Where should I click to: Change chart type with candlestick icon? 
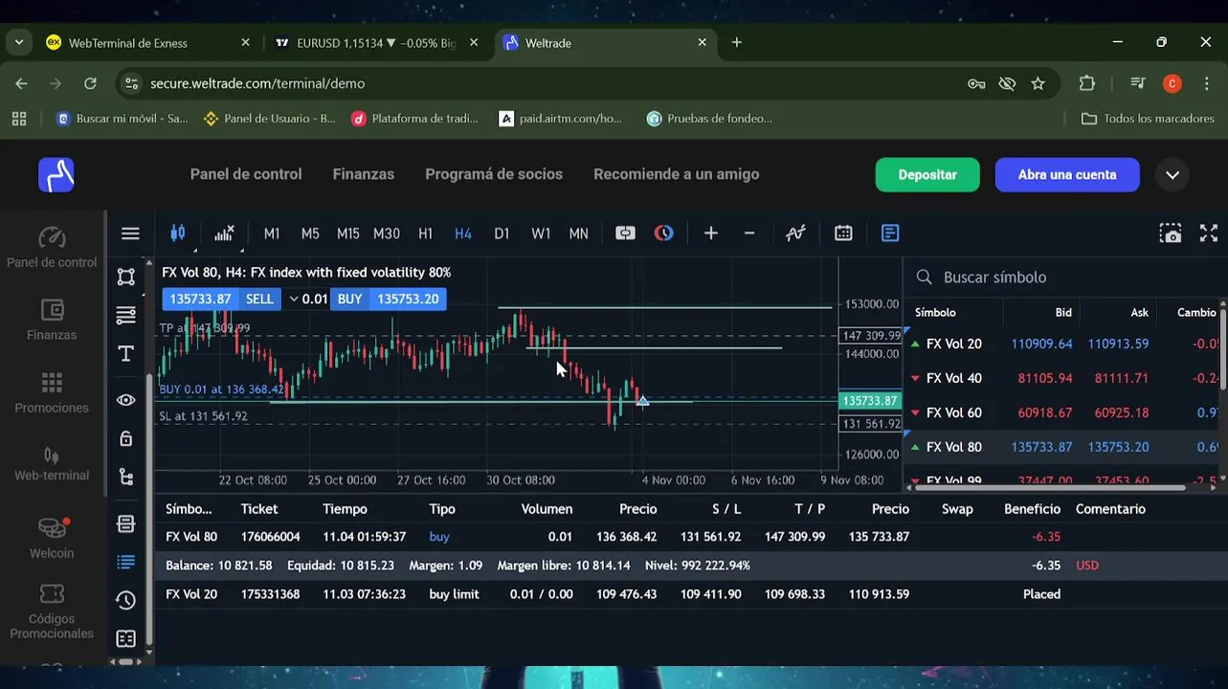point(178,233)
